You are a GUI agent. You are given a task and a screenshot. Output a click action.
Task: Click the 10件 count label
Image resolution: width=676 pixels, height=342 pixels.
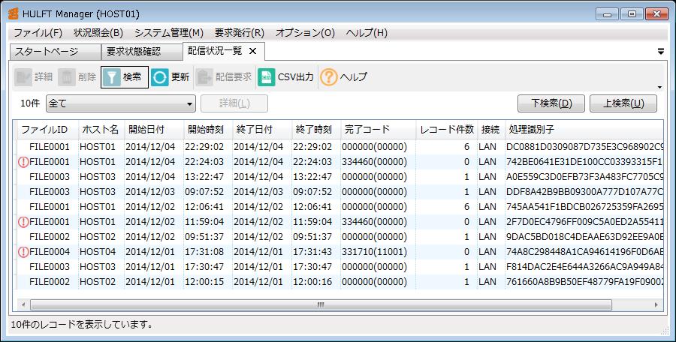click(x=30, y=103)
